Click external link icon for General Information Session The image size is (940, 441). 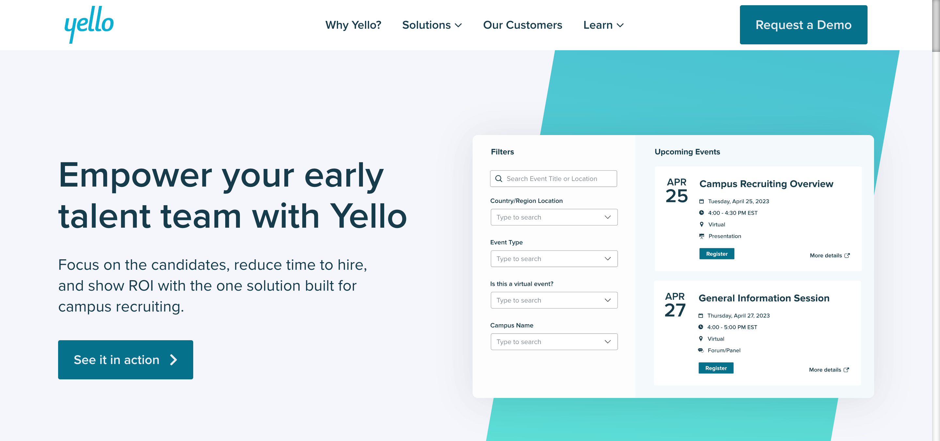tap(847, 370)
